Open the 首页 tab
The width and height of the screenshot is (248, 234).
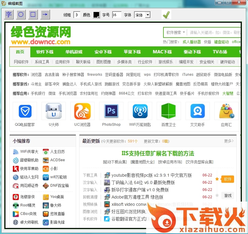20,52
